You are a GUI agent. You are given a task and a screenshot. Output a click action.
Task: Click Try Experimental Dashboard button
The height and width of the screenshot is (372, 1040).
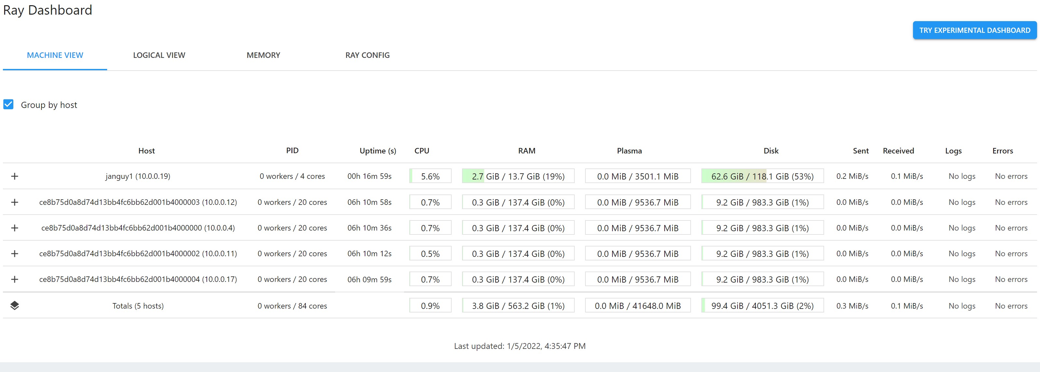click(974, 30)
